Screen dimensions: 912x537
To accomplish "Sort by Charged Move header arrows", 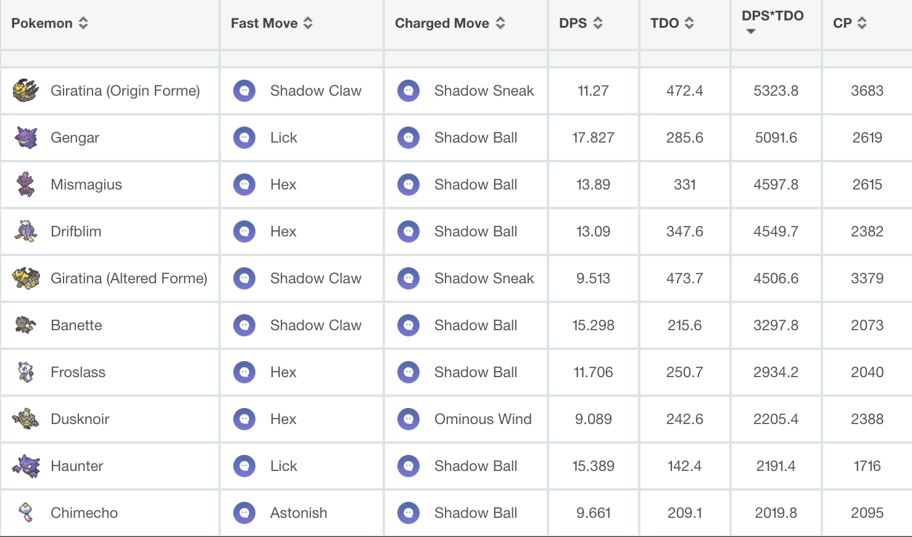I will tap(500, 23).
